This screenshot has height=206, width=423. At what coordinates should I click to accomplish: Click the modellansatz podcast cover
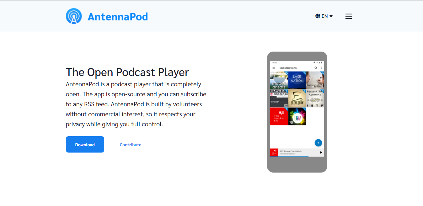pos(279,80)
